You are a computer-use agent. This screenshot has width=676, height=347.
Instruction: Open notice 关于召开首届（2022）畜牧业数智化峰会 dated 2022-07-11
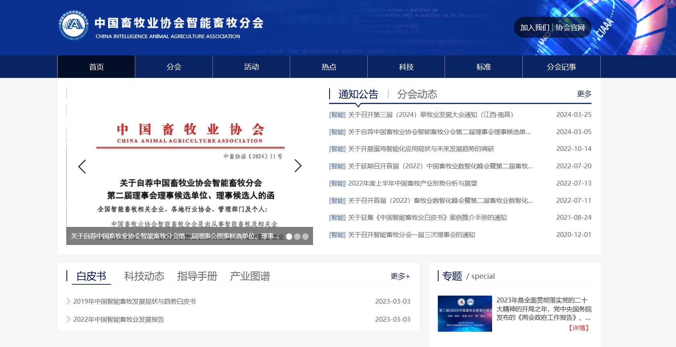pyautogui.click(x=440, y=201)
